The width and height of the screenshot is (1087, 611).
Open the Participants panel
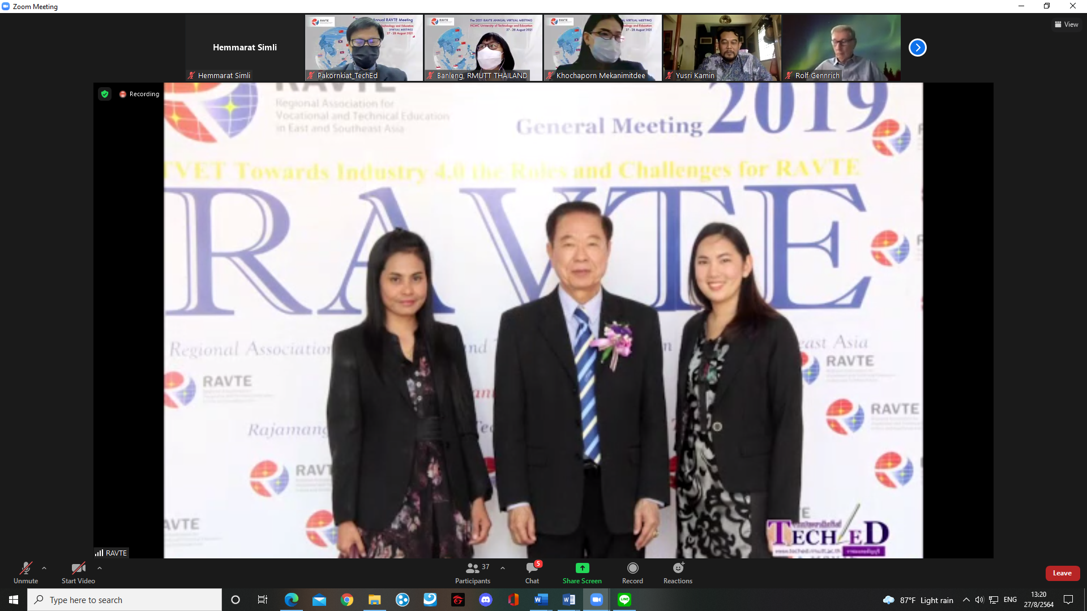tap(473, 573)
